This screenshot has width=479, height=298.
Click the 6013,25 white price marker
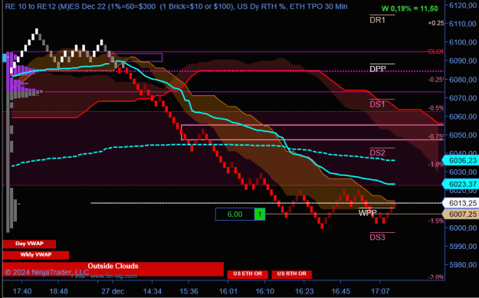click(x=461, y=203)
